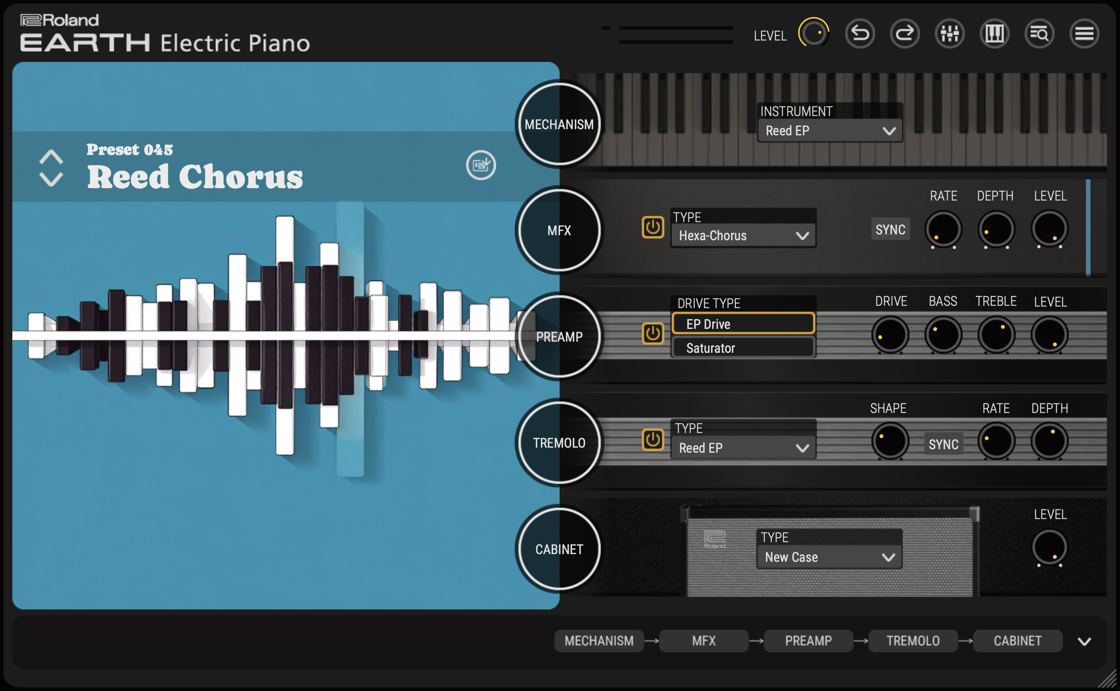The image size is (1120, 691).
Task: Select next preset with down chevron
Action: tap(51, 179)
